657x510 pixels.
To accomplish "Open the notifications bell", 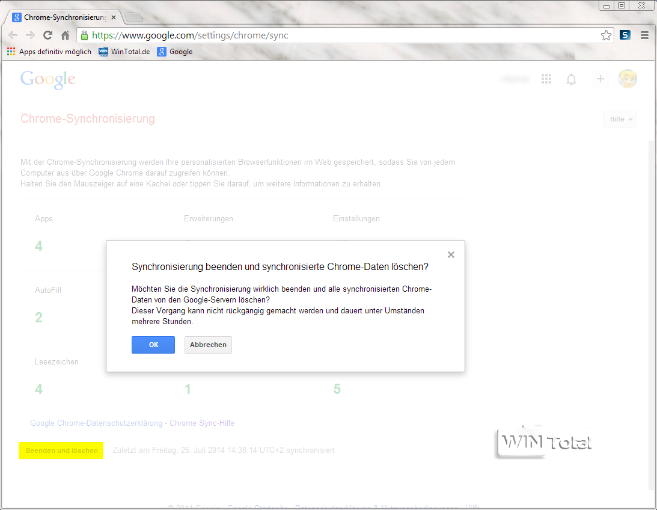I will click(x=572, y=79).
